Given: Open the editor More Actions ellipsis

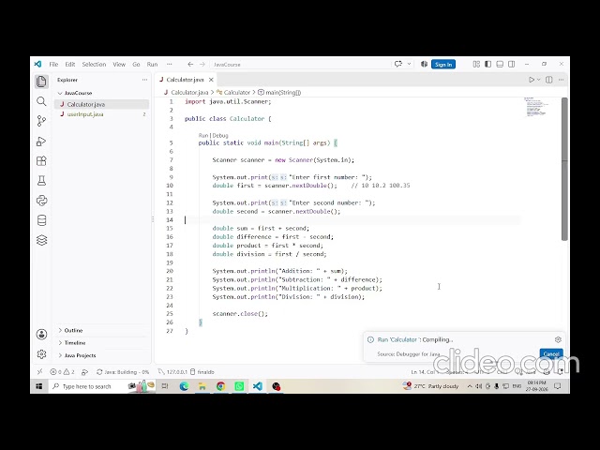Looking at the screenshot, I should tap(561, 80).
